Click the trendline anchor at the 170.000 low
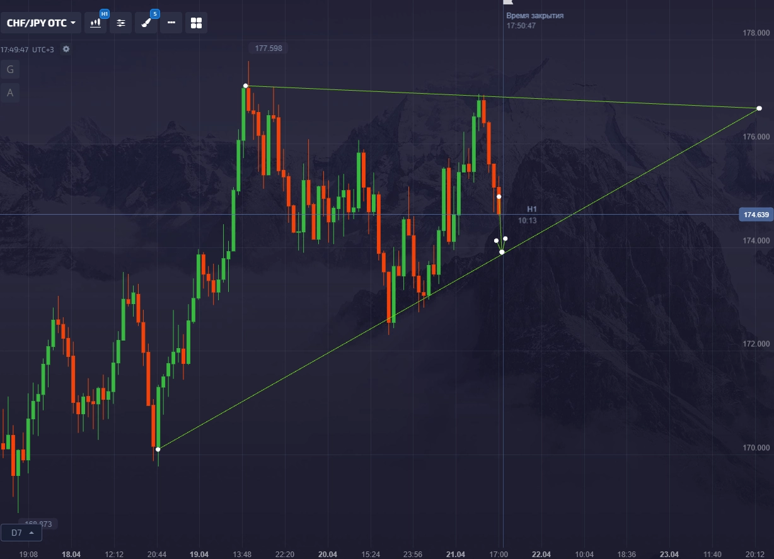 coord(158,449)
